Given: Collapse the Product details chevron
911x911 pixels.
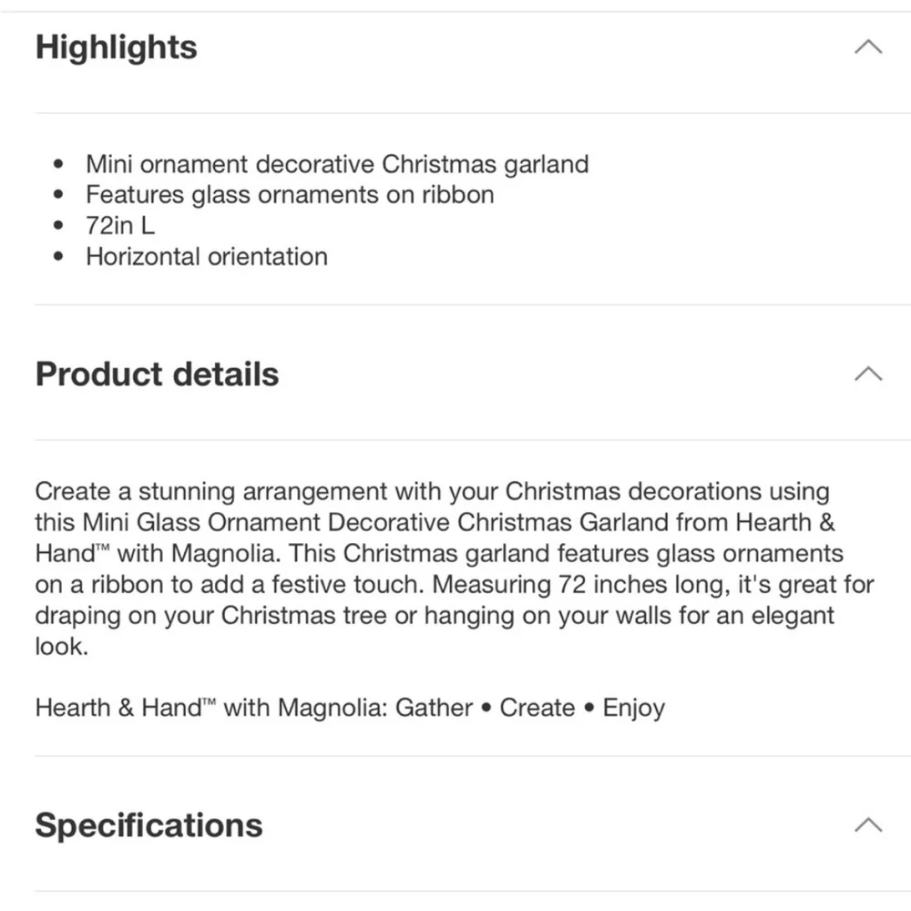Looking at the screenshot, I should [868, 374].
